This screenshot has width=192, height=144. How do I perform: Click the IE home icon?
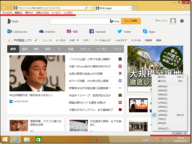177,7
